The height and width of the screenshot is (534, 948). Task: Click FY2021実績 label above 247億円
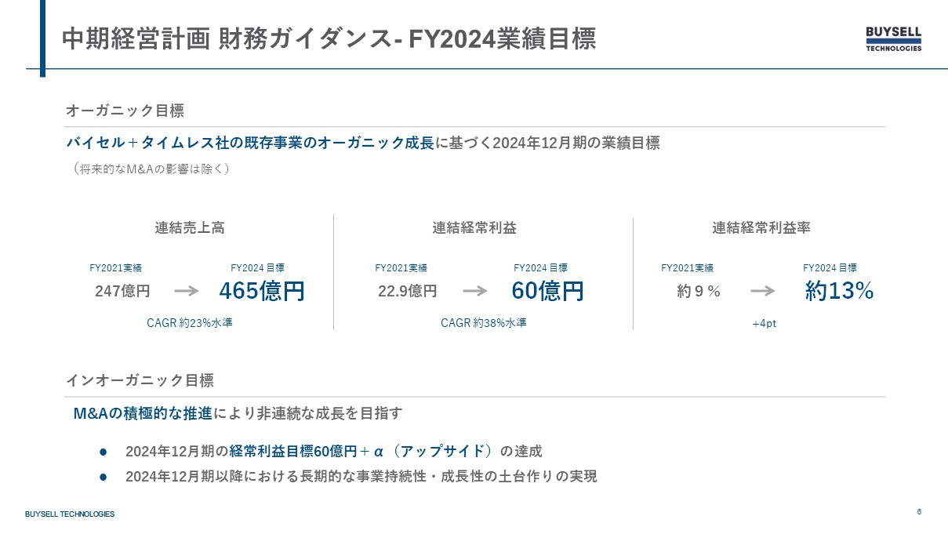coord(116,268)
